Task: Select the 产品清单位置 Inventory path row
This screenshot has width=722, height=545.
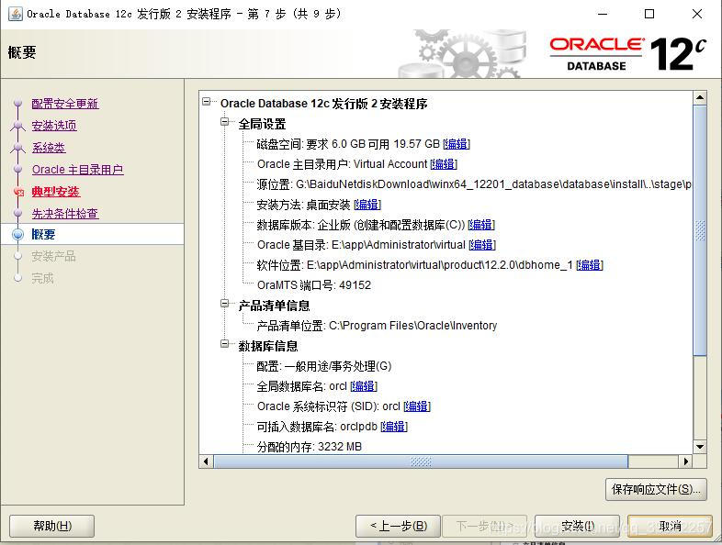Action: (377, 326)
